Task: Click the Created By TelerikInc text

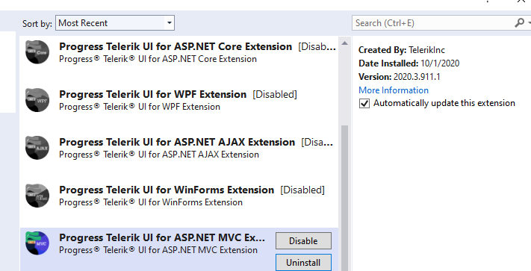Action: 402,50
